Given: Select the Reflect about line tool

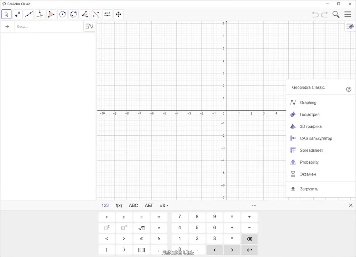Looking at the screenshot, I should [x=96, y=14].
